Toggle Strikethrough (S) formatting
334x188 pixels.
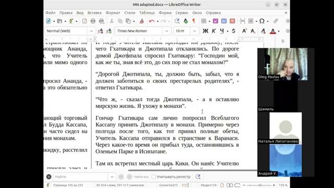pos(233,31)
